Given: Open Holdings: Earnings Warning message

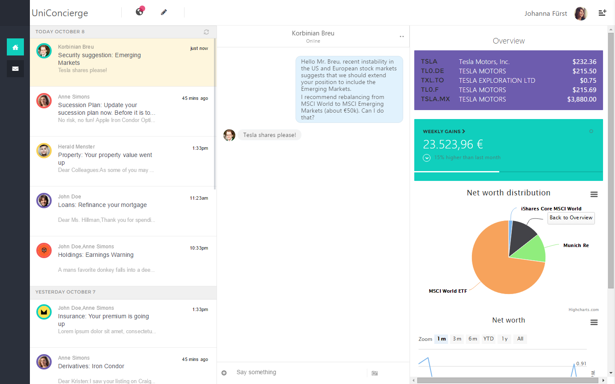Looking at the screenshot, I should click(123, 261).
